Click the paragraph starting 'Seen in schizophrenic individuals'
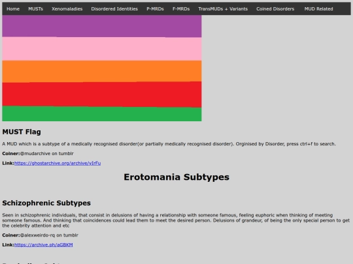Screen dimensions: 353x264 tap(176, 220)
